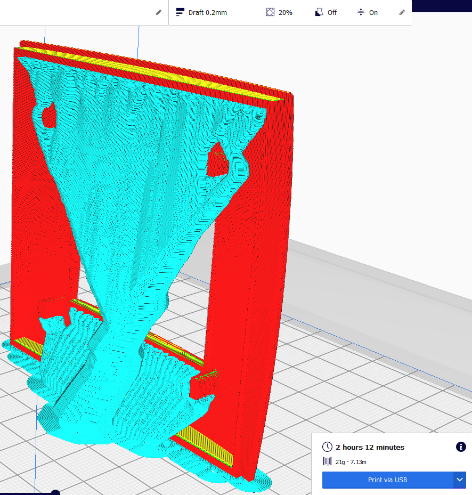Click the 21g · 7.13m material usage
Viewport: 472px width, 495px height.
[351, 462]
